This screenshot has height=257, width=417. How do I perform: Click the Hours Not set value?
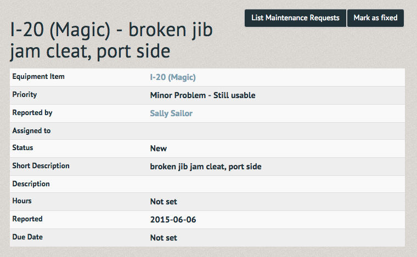[164, 202]
